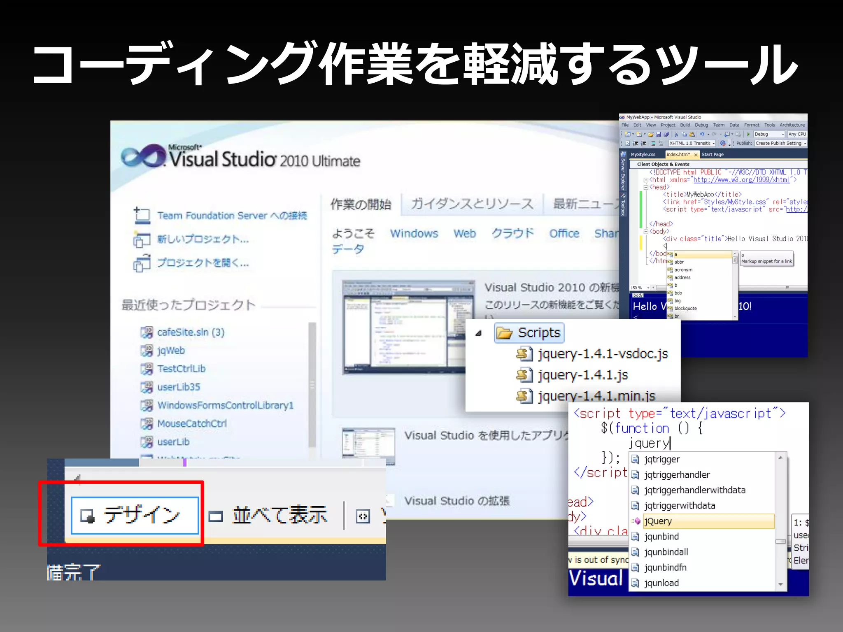The image size is (843, 632).
Task: Open the Any CPU platform dropdown
Action: (797, 134)
